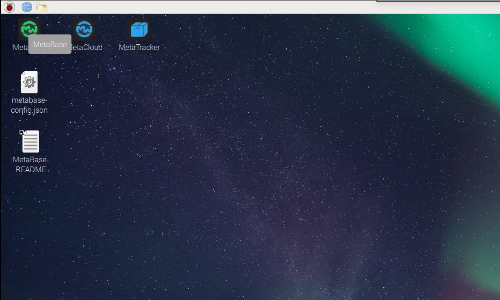Screen dimensions: 500x300
Task: Select the MetaTracker box icon
Action: pyautogui.click(x=139, y=30)
